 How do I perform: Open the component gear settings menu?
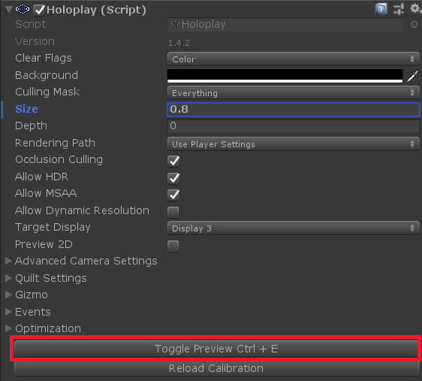[x=415, y=8]
